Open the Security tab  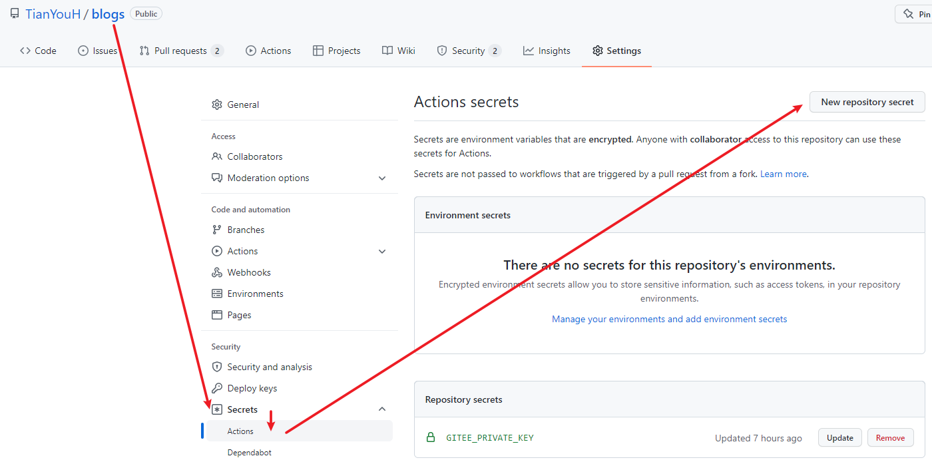point(469,51)
